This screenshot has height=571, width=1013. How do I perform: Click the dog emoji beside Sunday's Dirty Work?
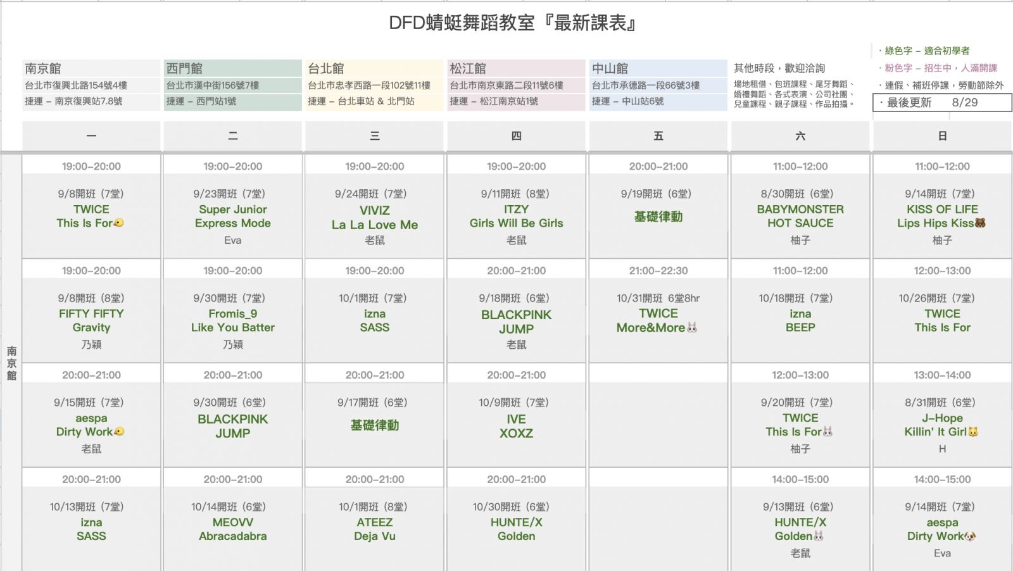tap(970, 536)
